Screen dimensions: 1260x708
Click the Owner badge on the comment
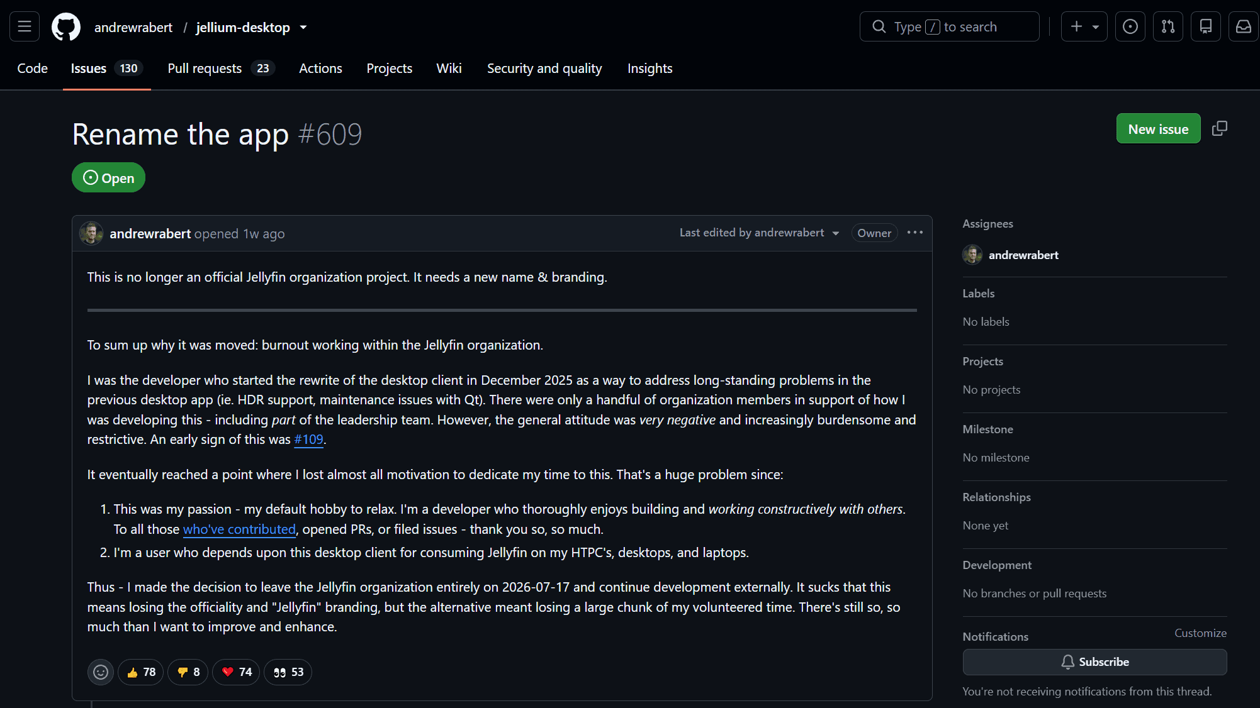[874, 233]
